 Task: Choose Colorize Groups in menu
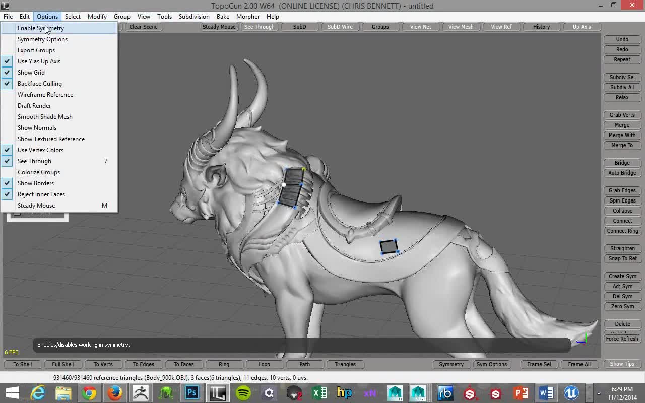click(59, 172)
